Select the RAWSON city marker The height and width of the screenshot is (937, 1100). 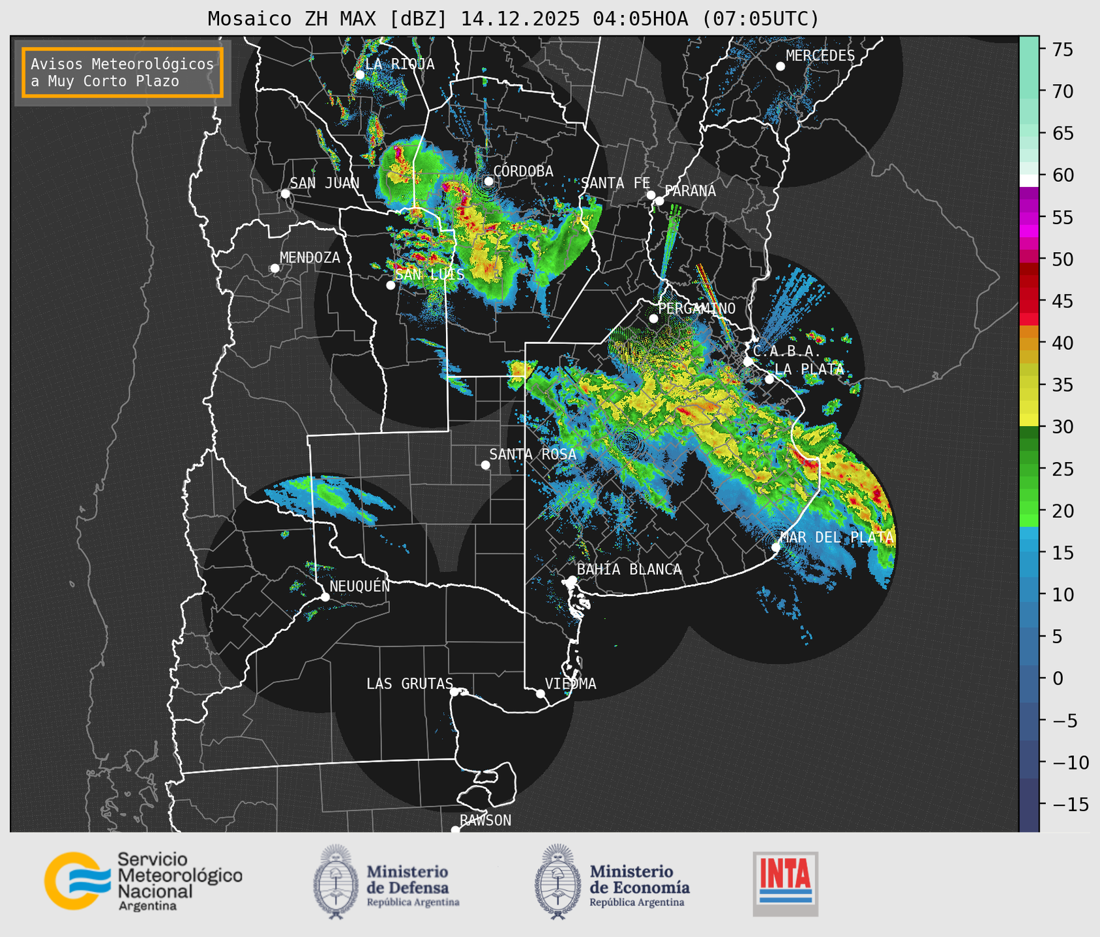click(455, 829)
